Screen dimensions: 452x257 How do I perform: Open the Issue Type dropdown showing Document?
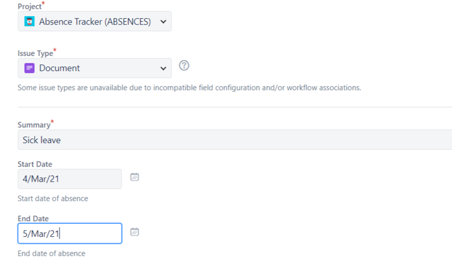94,68
